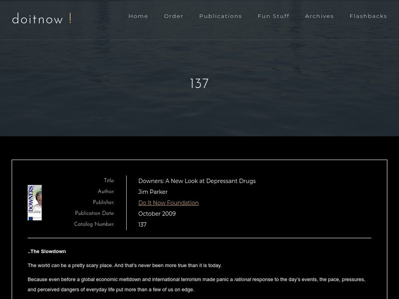Click the Publisher: field label
The width and height of the screenshot is (399, 299).
(103, 202)
